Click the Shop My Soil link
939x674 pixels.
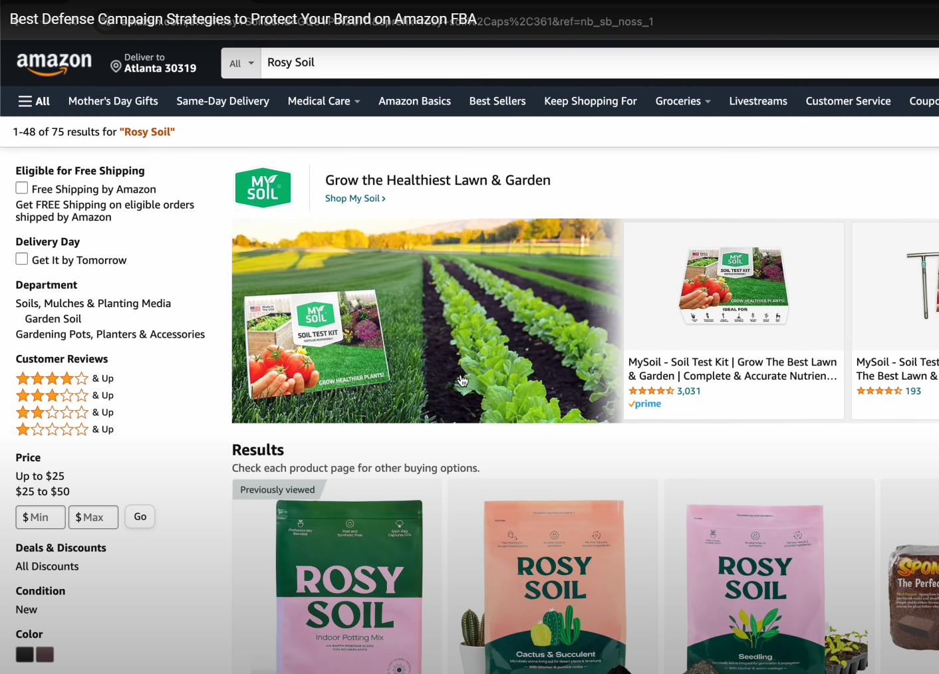355,198
